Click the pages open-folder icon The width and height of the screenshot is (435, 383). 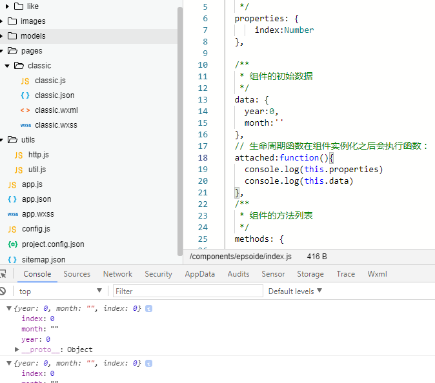pyautogui.click(x=12, y=51)
